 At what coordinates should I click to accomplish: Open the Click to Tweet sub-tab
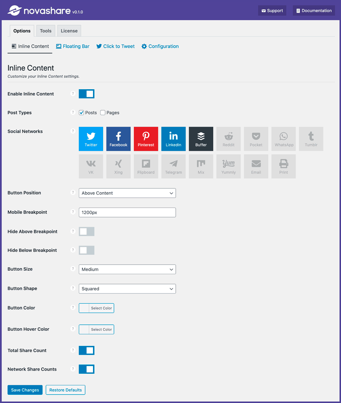[115, 46]
